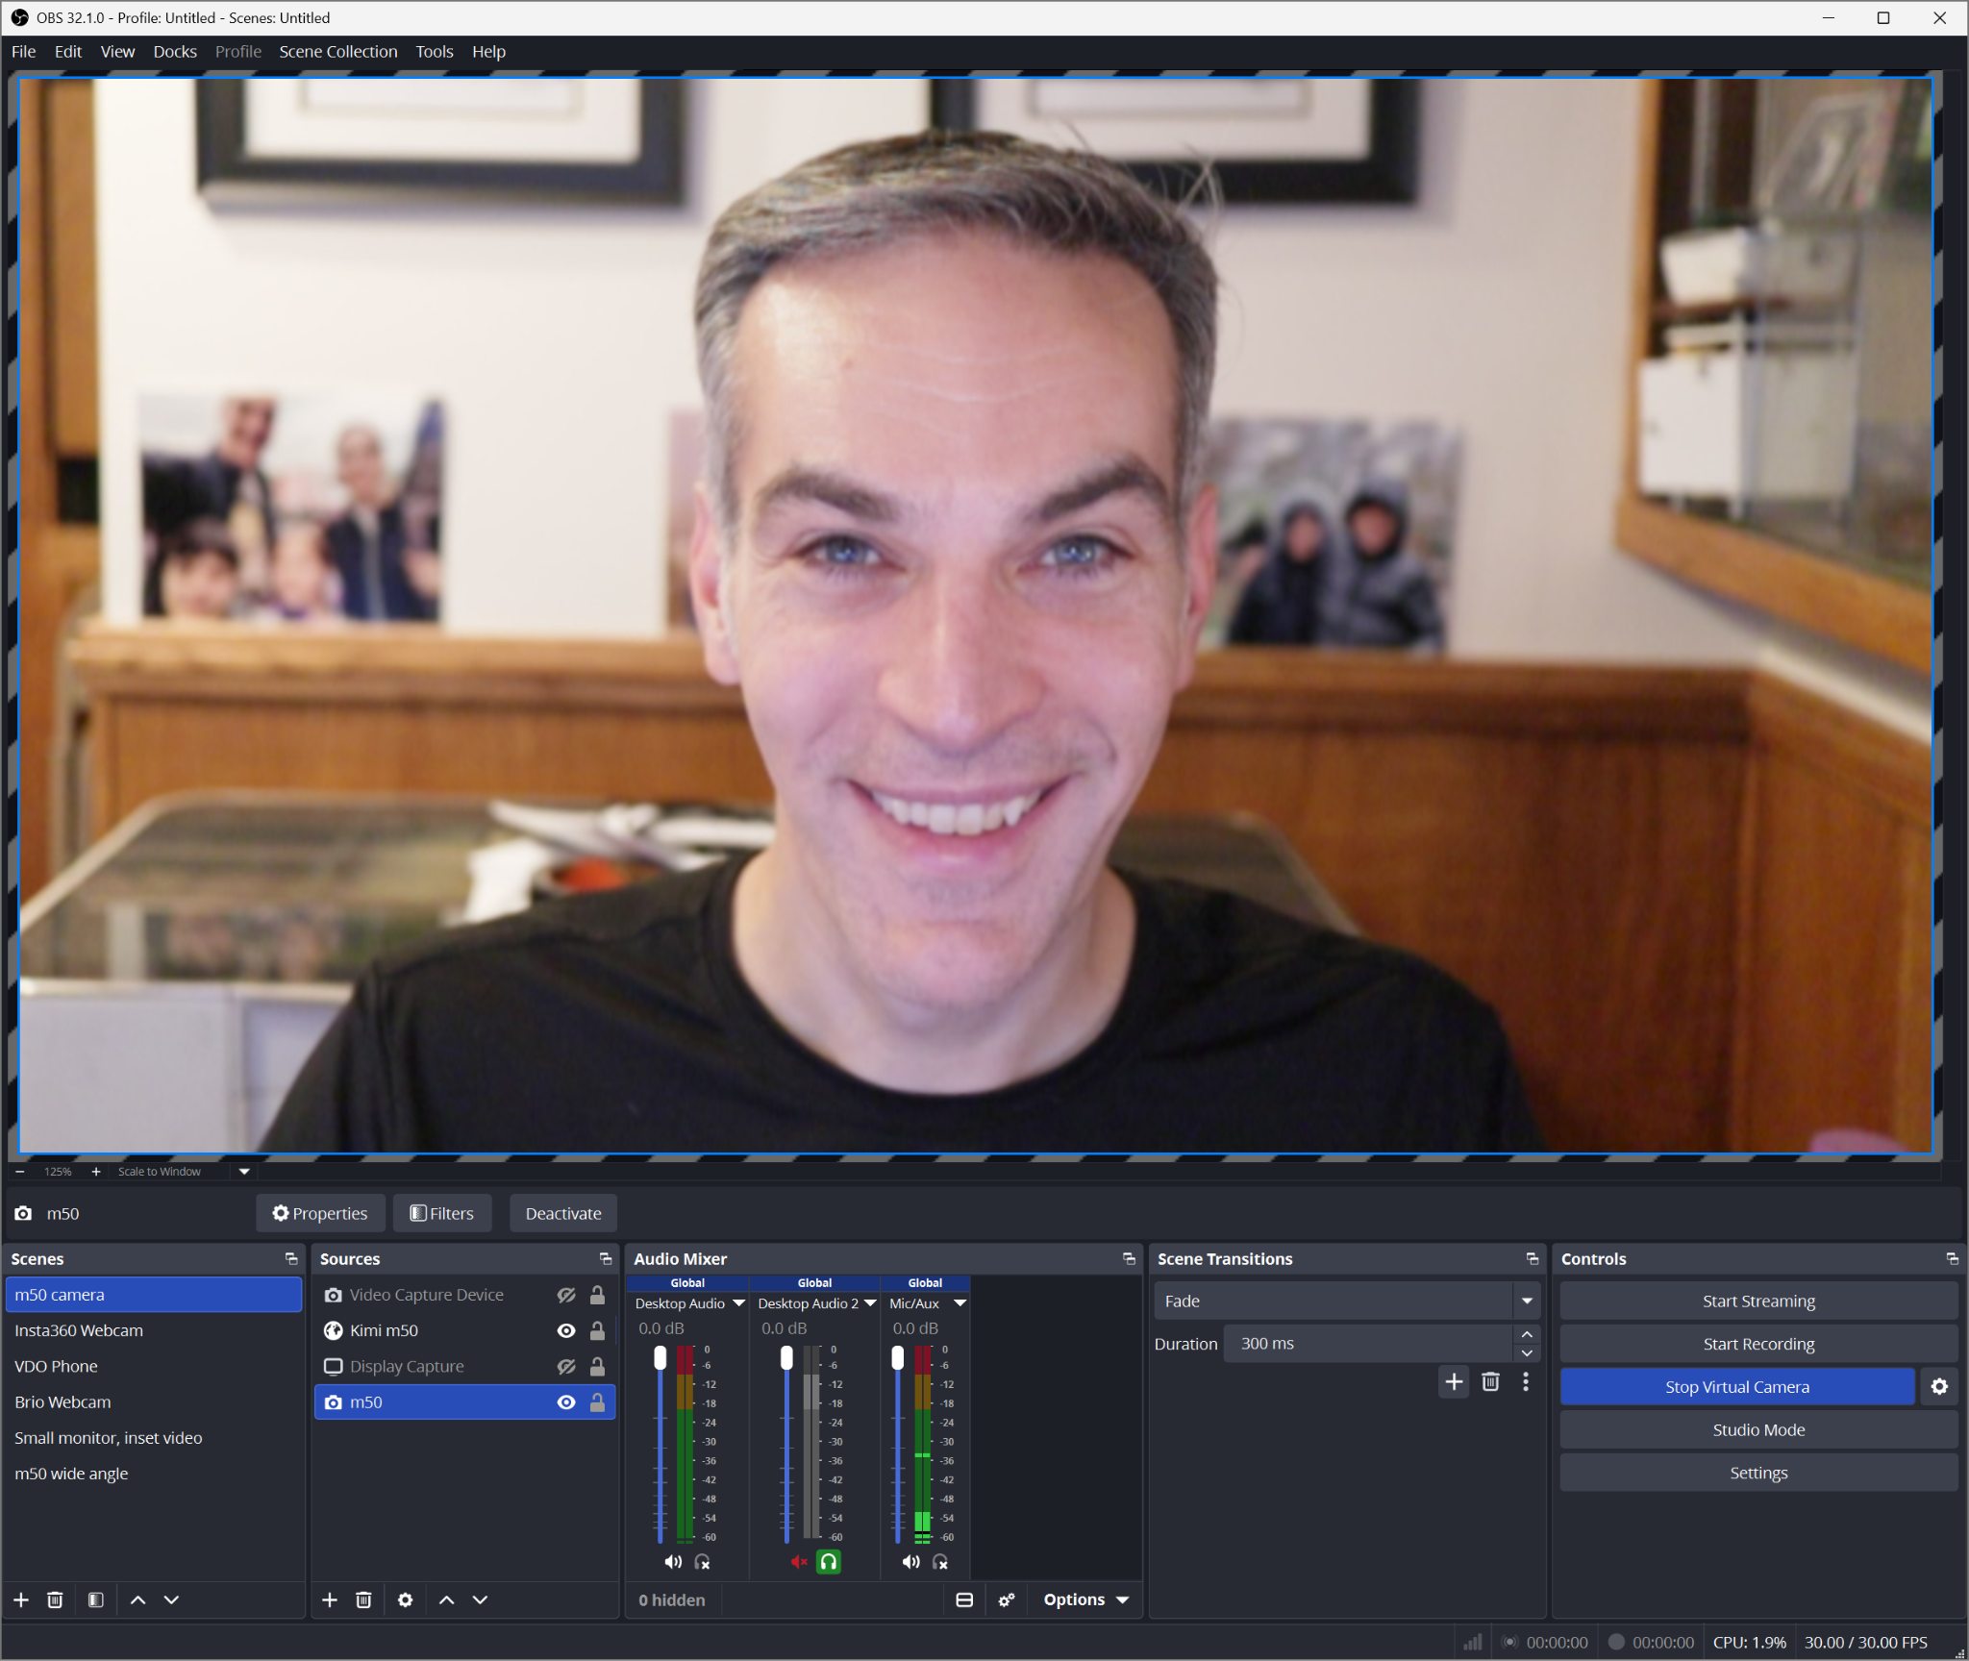The image size is (1969, 1661).
Task: Open virtual camera settings gear
Action: 1939,1386
